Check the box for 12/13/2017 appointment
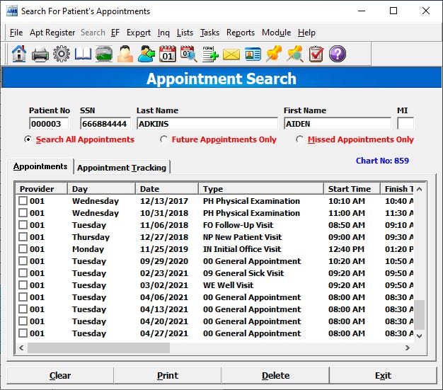 point(23,201)
